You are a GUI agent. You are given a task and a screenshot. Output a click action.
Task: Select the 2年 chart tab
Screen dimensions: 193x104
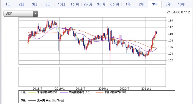pos(141,4)
